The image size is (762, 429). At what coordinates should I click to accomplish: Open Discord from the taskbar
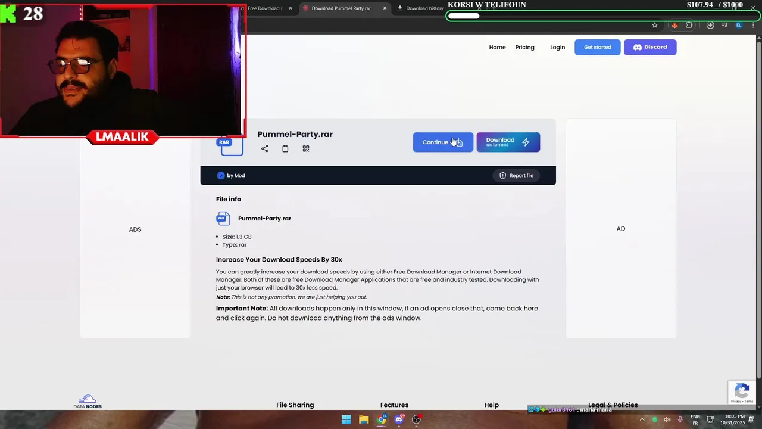(x=399, y=419)
